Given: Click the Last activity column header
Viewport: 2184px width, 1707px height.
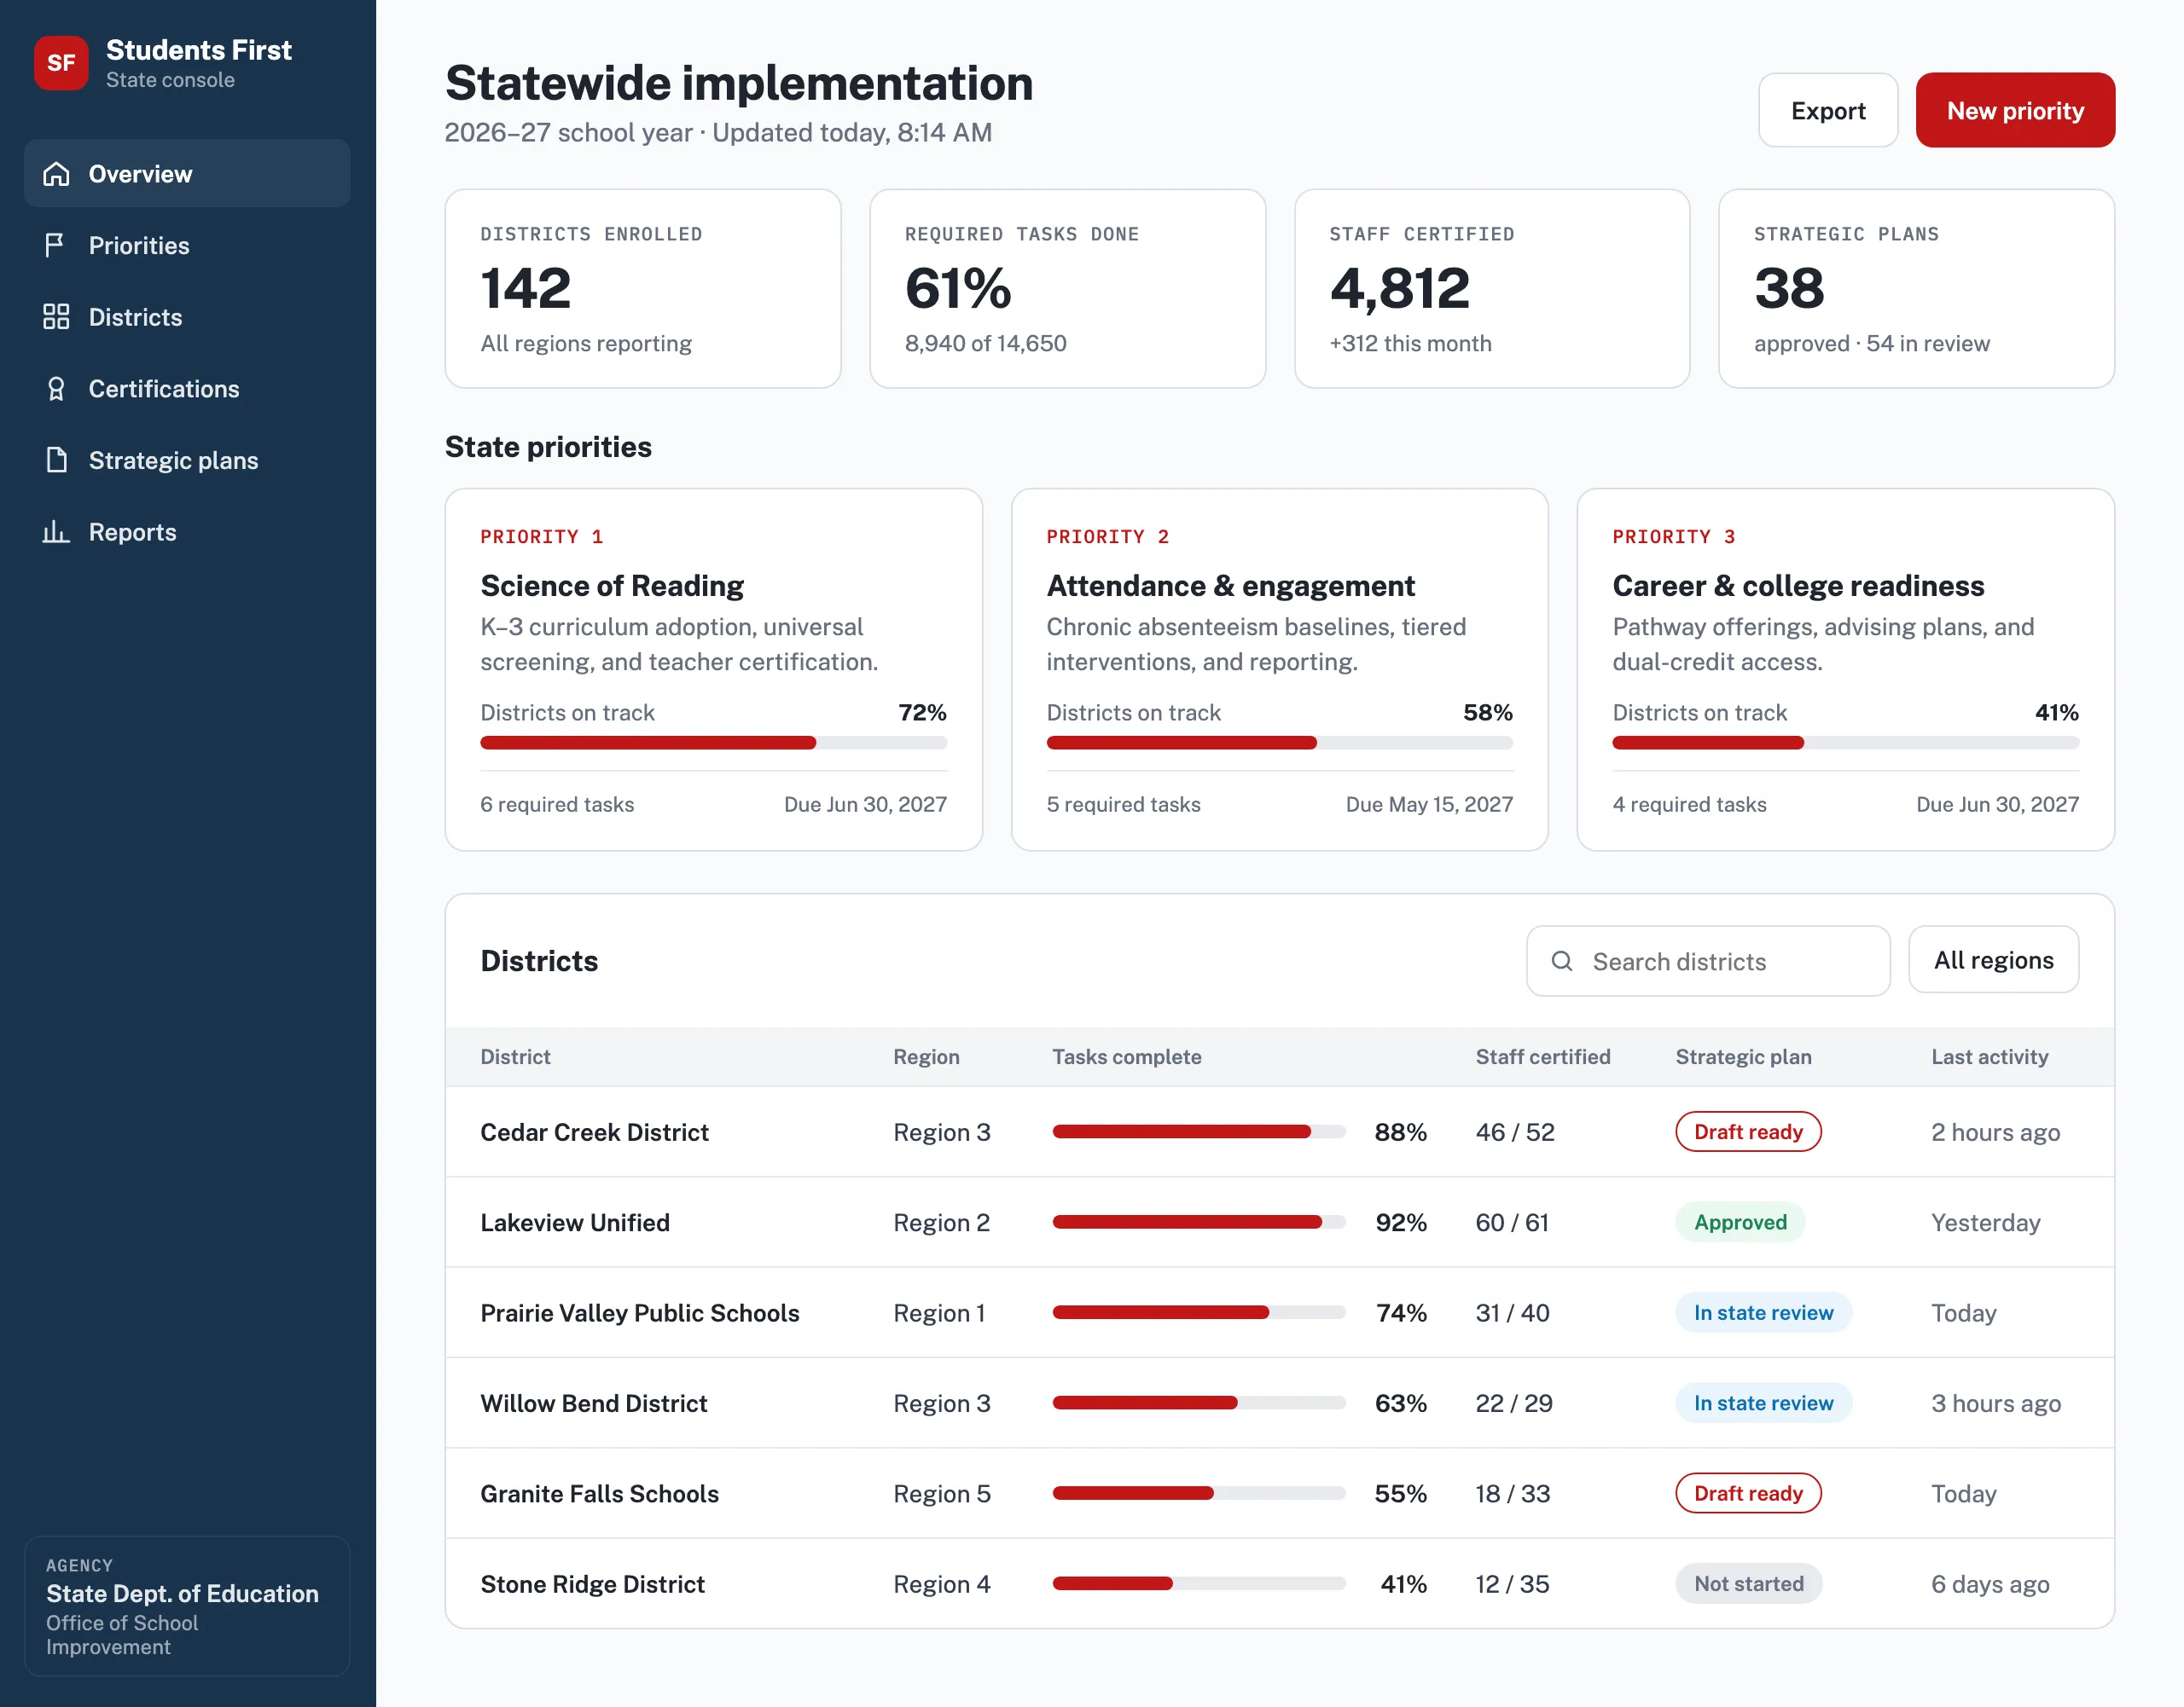Looking at the screenshot, I should click(x=1990, y=1056).
